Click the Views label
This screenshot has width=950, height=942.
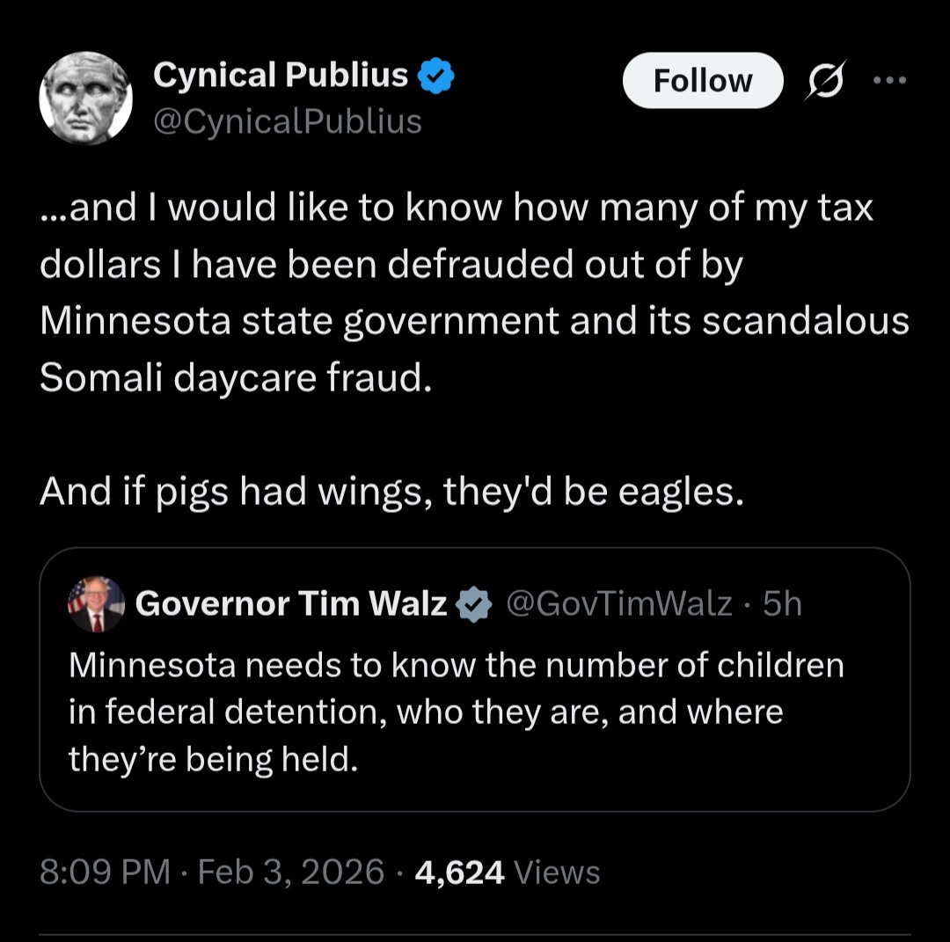557,872
